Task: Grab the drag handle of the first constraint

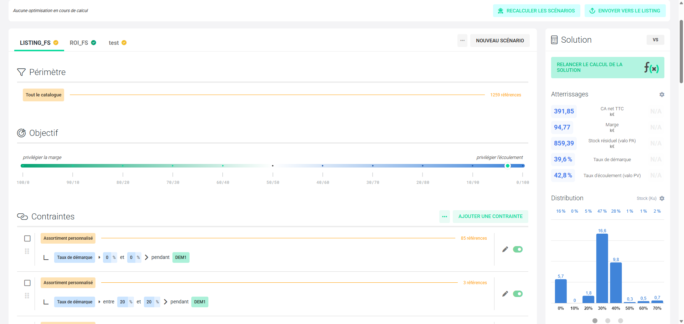Action: click(27, 251)
